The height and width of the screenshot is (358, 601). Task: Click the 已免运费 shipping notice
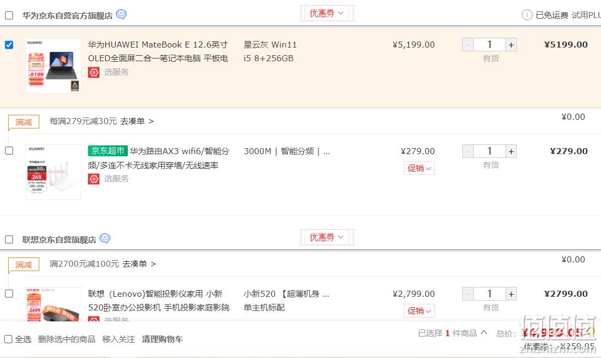(552, 15)
